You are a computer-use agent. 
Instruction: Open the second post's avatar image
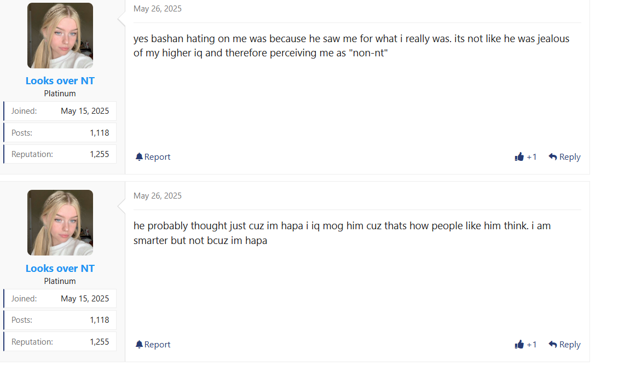click(60, 223)
